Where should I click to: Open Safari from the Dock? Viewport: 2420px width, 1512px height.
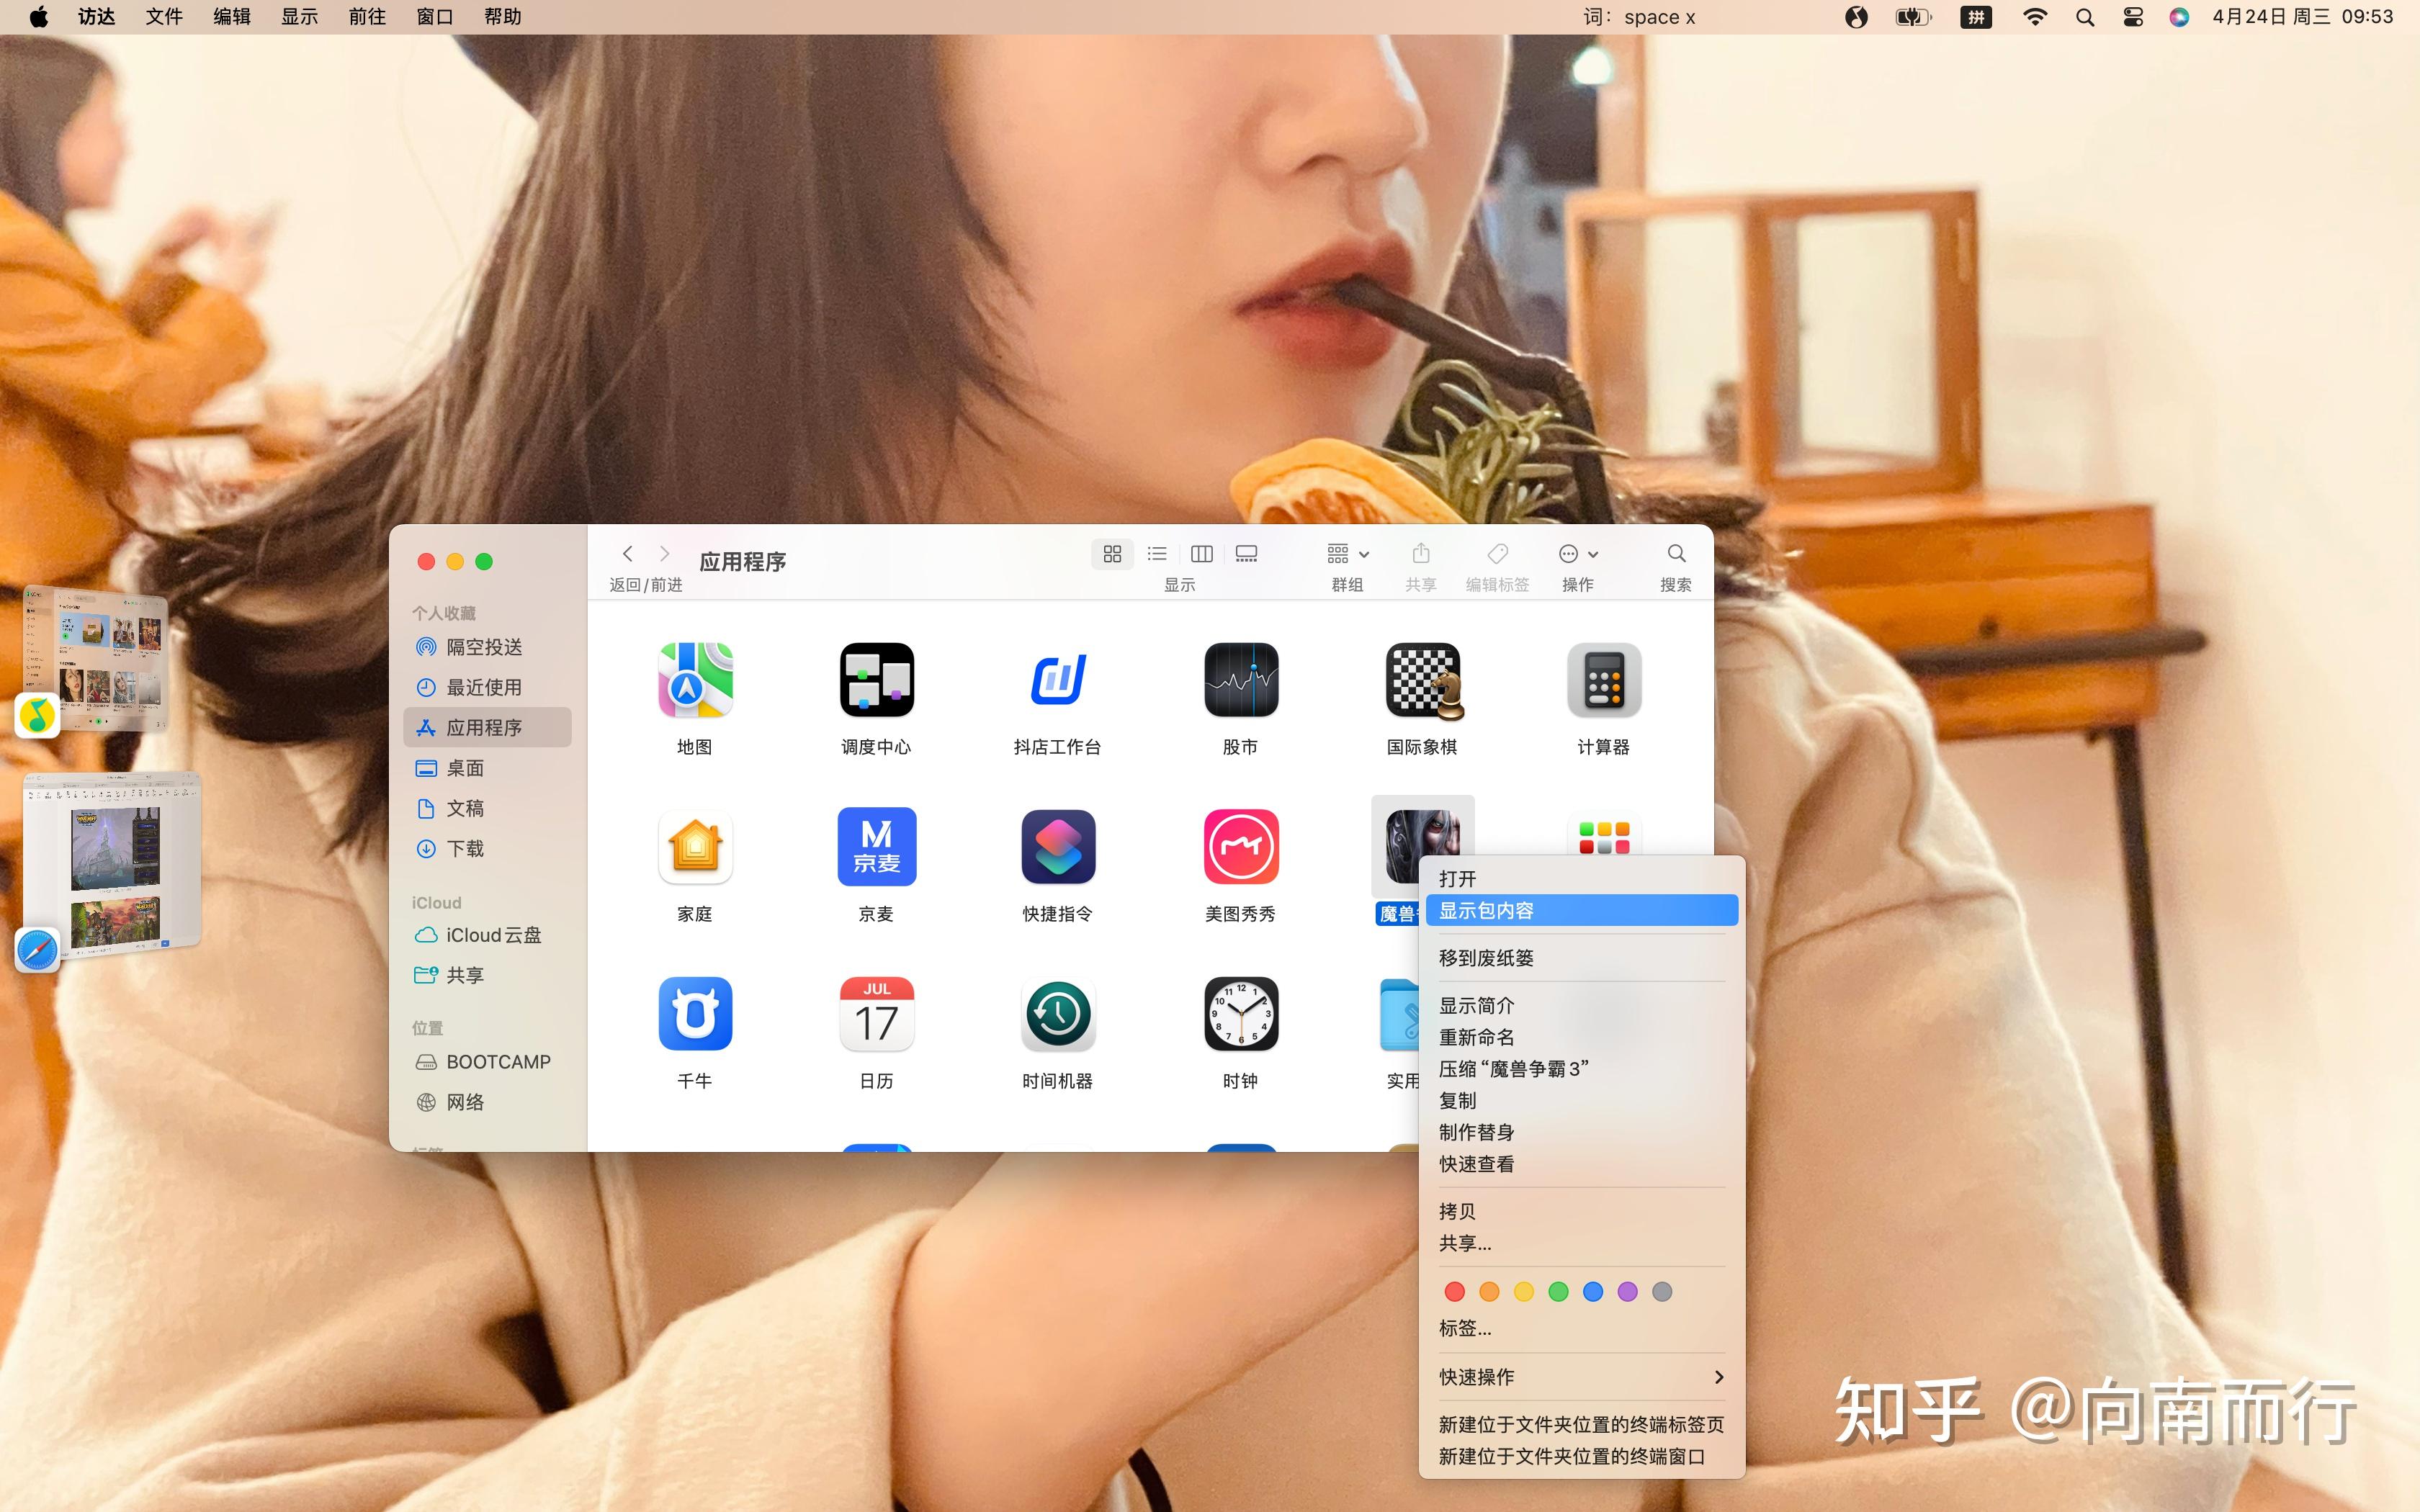(x=37, y=950)
